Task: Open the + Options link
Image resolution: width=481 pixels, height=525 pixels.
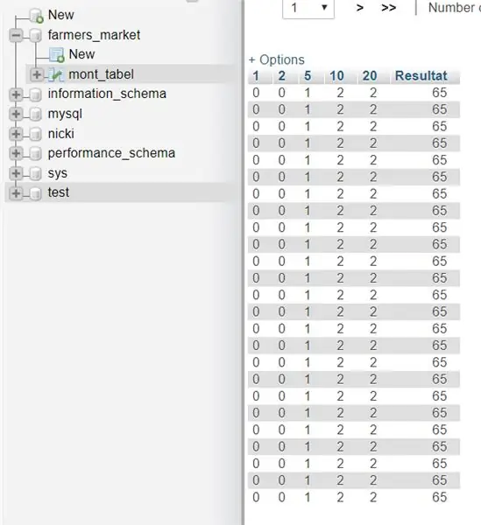Action: (277, 59)
